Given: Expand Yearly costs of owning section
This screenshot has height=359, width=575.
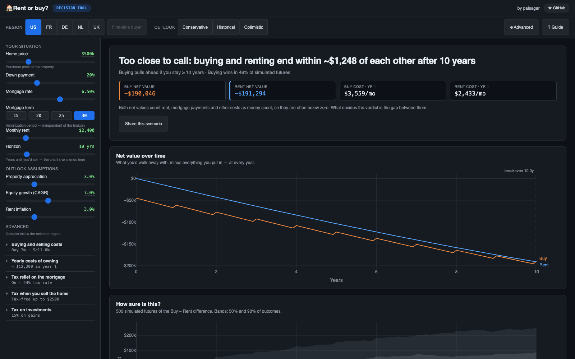Looking at the screenshot, I should 50,264.
